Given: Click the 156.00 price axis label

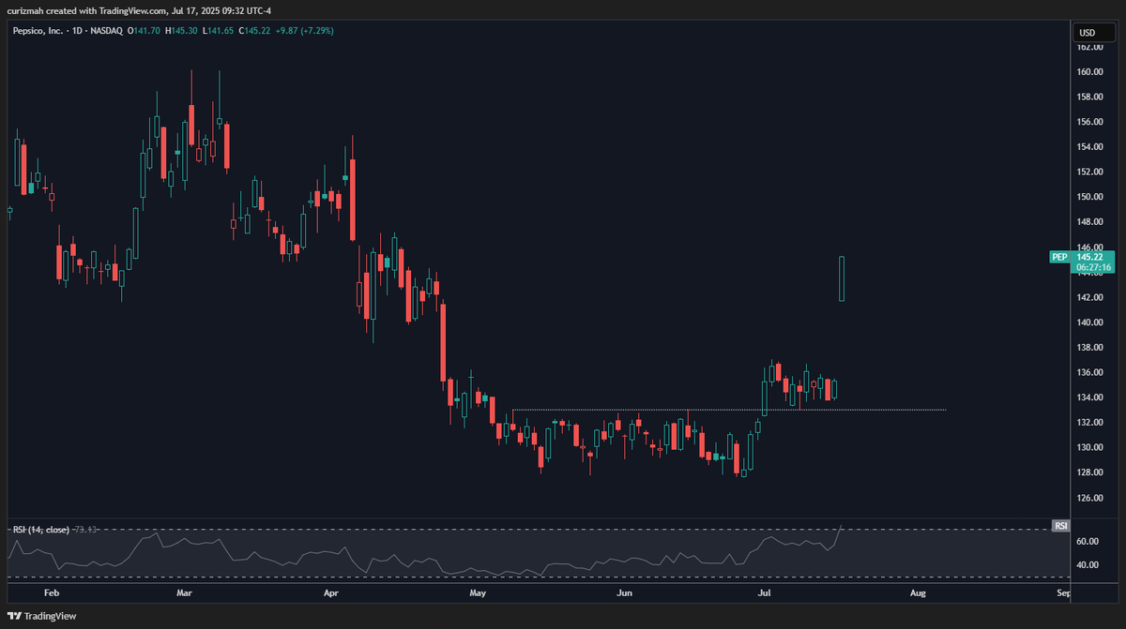Looking at the screenshot, I should pyautogui.click(x=1089, y=122).
